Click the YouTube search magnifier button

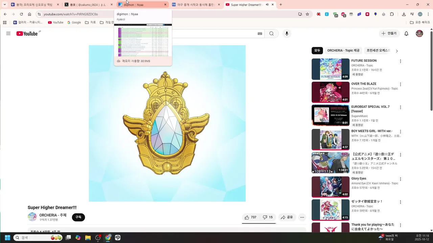(271, 33)
